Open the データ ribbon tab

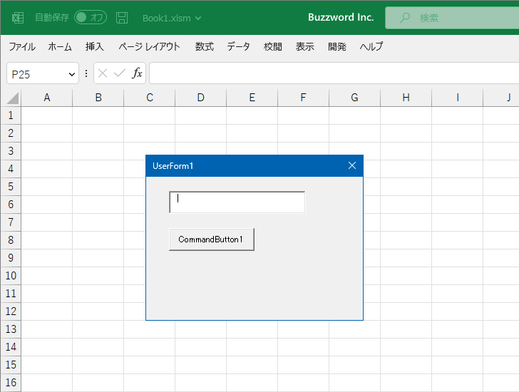238,46
